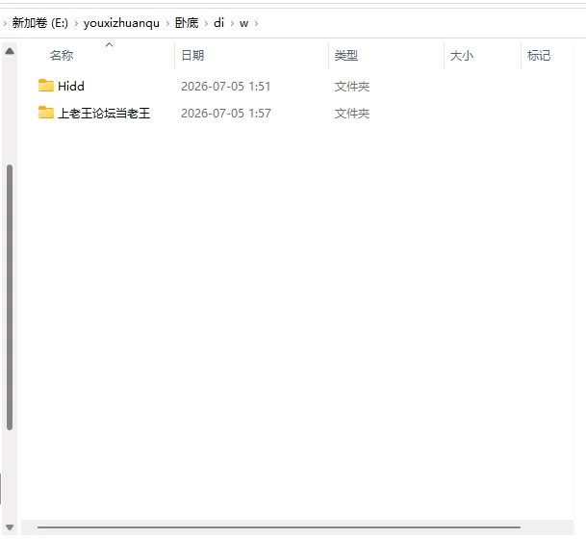Expand chevron after w
This screenshot has width=586, height=539.
pos(256,23)
